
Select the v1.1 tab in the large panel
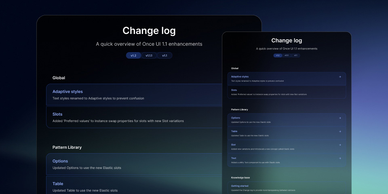164,55
